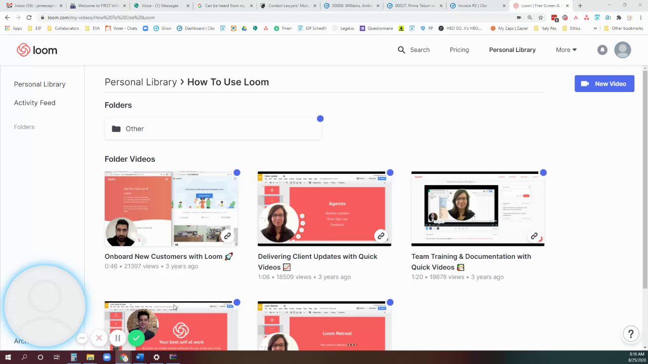Switch to the Inbox Gmail tab
Image resolution: width=648 pixels, height=364 pixels.
coord(33,6)
